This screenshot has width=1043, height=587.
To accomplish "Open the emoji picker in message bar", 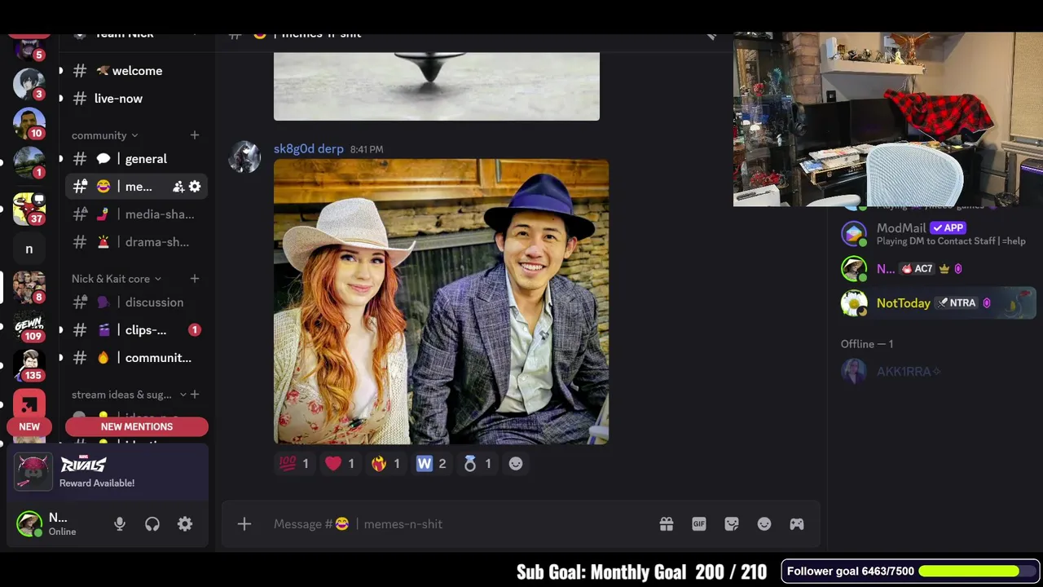I will pos(764,524).
